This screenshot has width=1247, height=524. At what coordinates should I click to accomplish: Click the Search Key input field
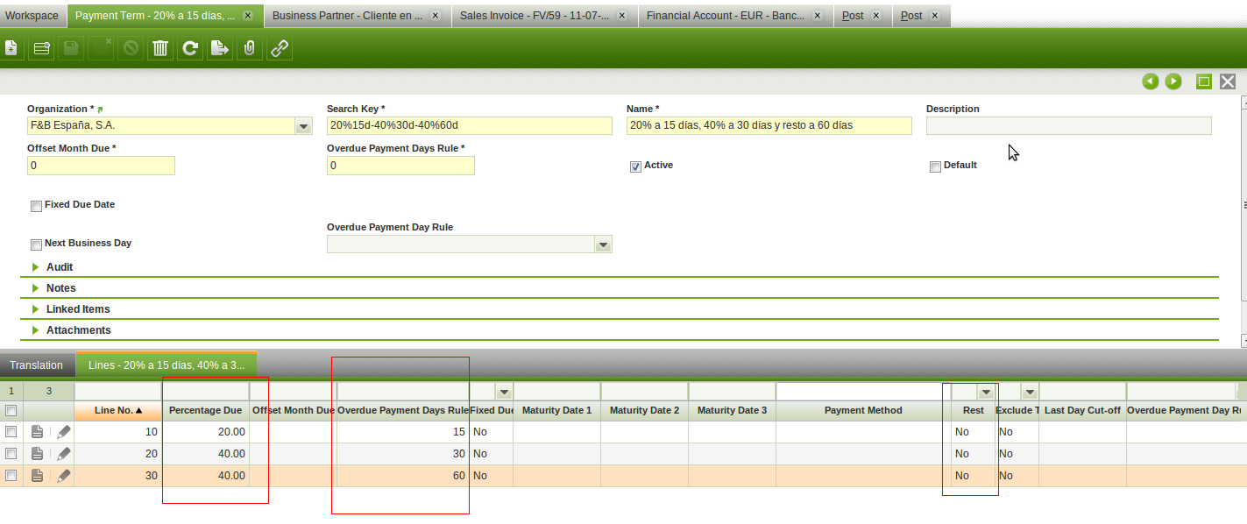coord(470,125)
